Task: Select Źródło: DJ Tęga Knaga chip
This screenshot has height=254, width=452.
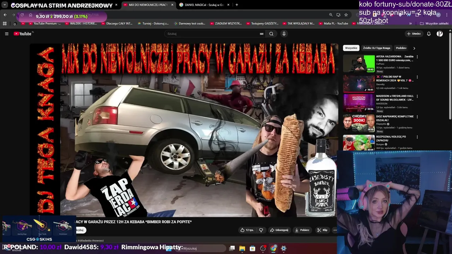Action: [x=377, y=48]
